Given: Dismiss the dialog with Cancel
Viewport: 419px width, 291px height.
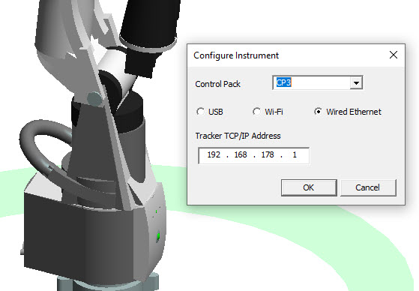Looking at the screenshot, I should coord(368,187).
